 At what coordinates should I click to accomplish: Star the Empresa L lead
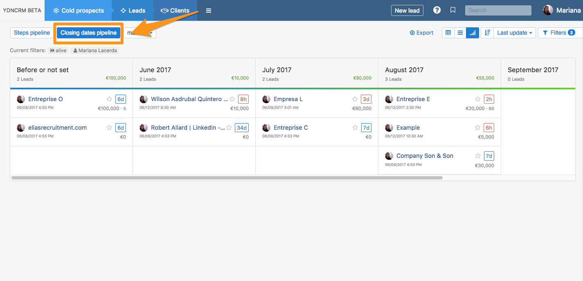pyautogui.click(x=355, y=99)
